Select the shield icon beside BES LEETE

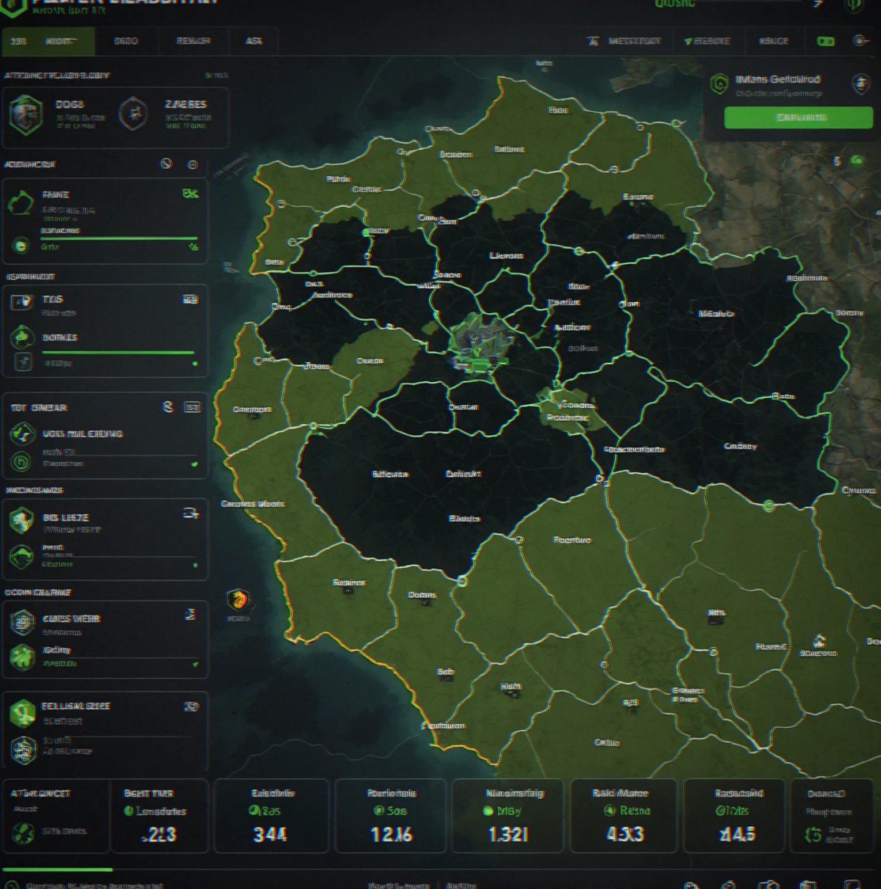click(22, 520)
